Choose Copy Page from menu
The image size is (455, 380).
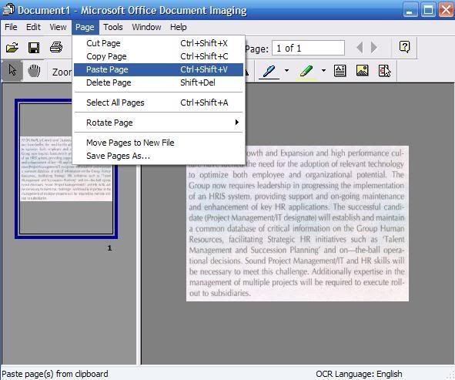[159, 56]
